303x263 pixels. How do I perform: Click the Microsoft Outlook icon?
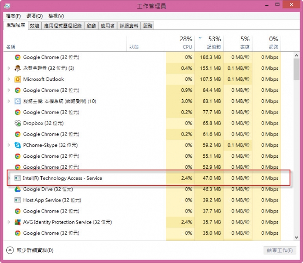coord(18,79)
